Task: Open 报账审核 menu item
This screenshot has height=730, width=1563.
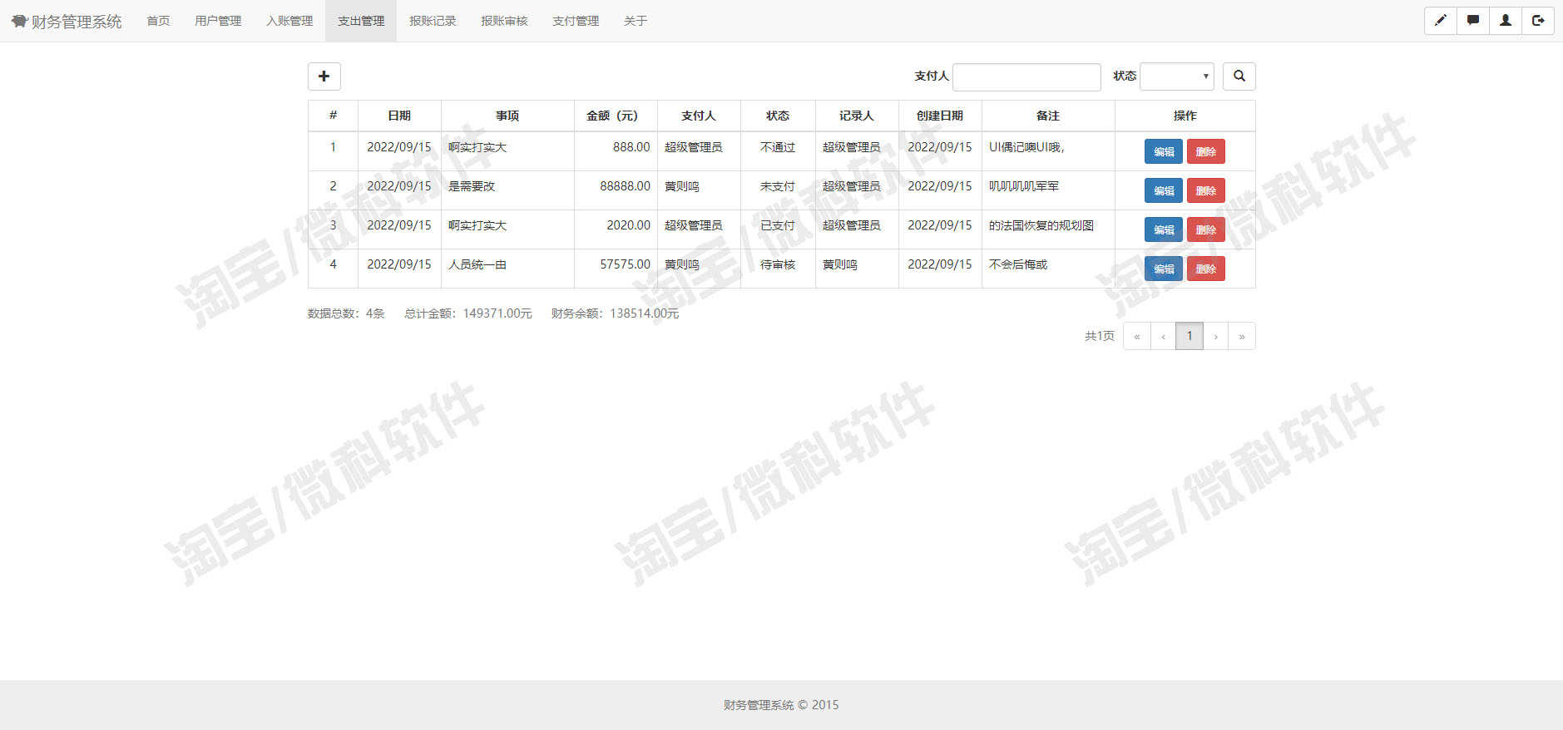Action: pyautogui.click(x=504, y=21)
